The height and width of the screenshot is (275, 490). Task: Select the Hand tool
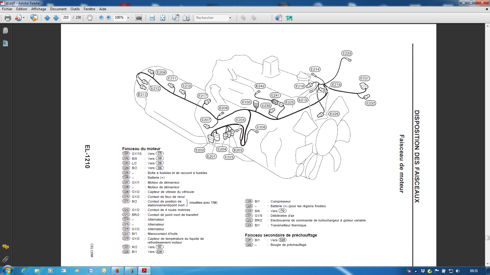90,18
